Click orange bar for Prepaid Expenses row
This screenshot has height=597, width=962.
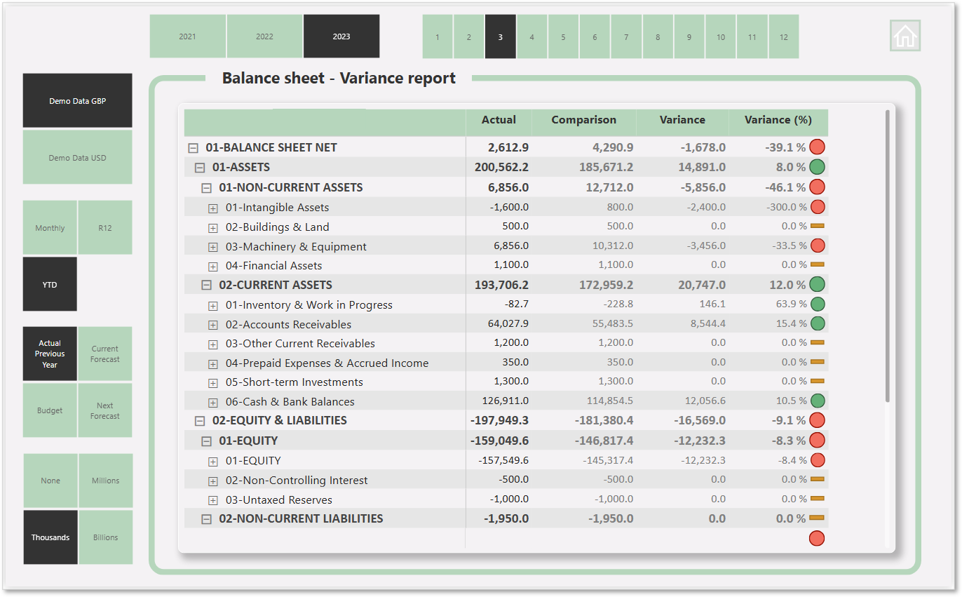pyautogui.click(x=817, y=362)
